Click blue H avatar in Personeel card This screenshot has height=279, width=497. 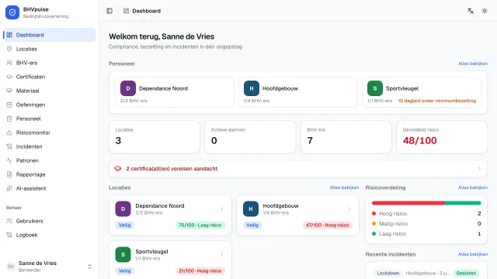point(252,88)
